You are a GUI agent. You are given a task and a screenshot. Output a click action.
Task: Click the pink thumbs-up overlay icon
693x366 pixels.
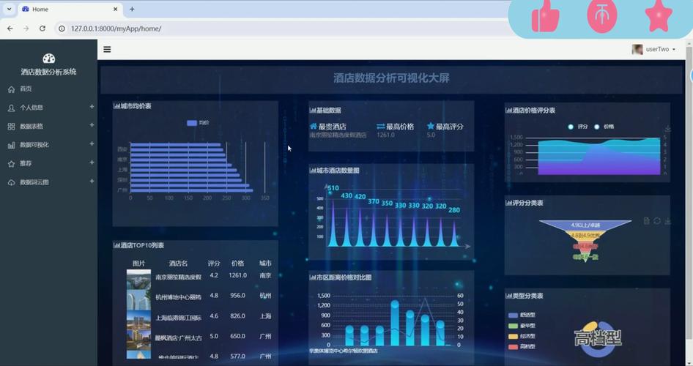point(545,16)
